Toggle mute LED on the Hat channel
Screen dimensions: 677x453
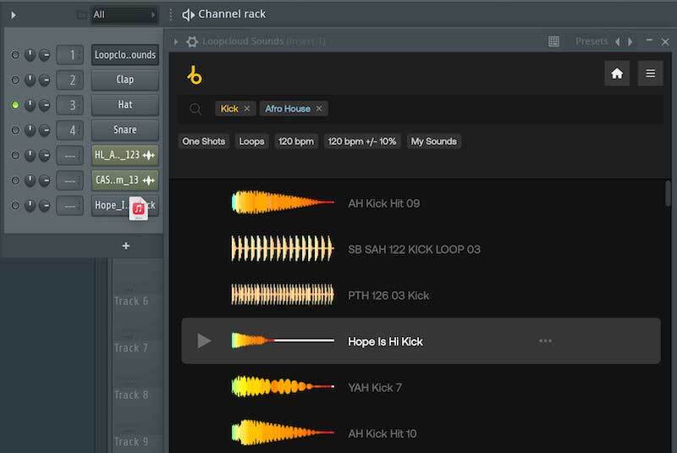pos(15,105)
